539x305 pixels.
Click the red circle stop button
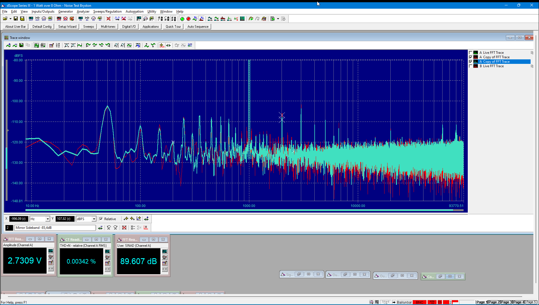(188, 19)
